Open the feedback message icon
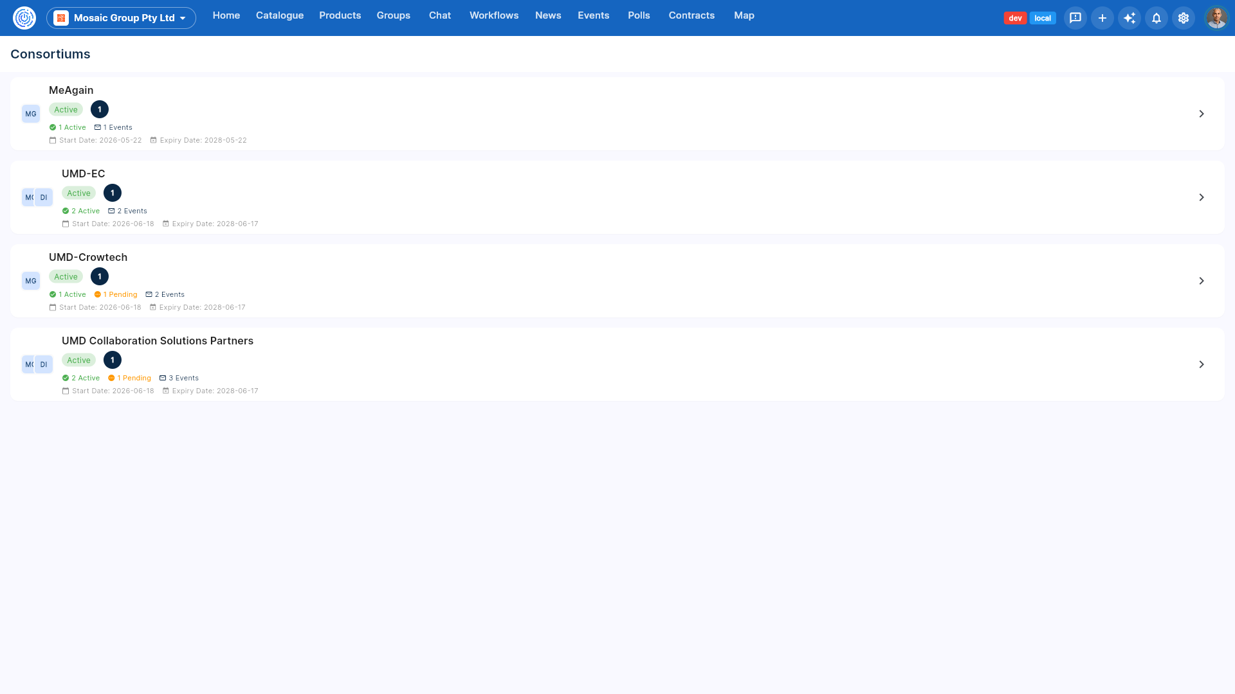The width and height of the screenshot is (1235, 694). pyautogui.click(x=1075, y=18)
